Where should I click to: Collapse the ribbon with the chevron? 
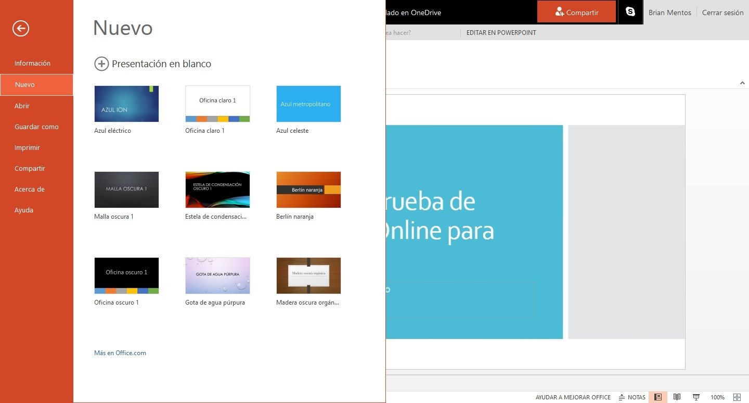pos(742,83)
